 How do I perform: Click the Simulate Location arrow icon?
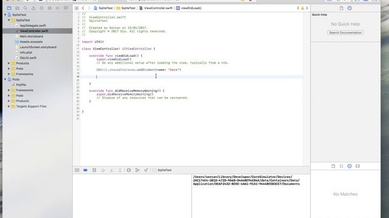(x=146, y=170)
